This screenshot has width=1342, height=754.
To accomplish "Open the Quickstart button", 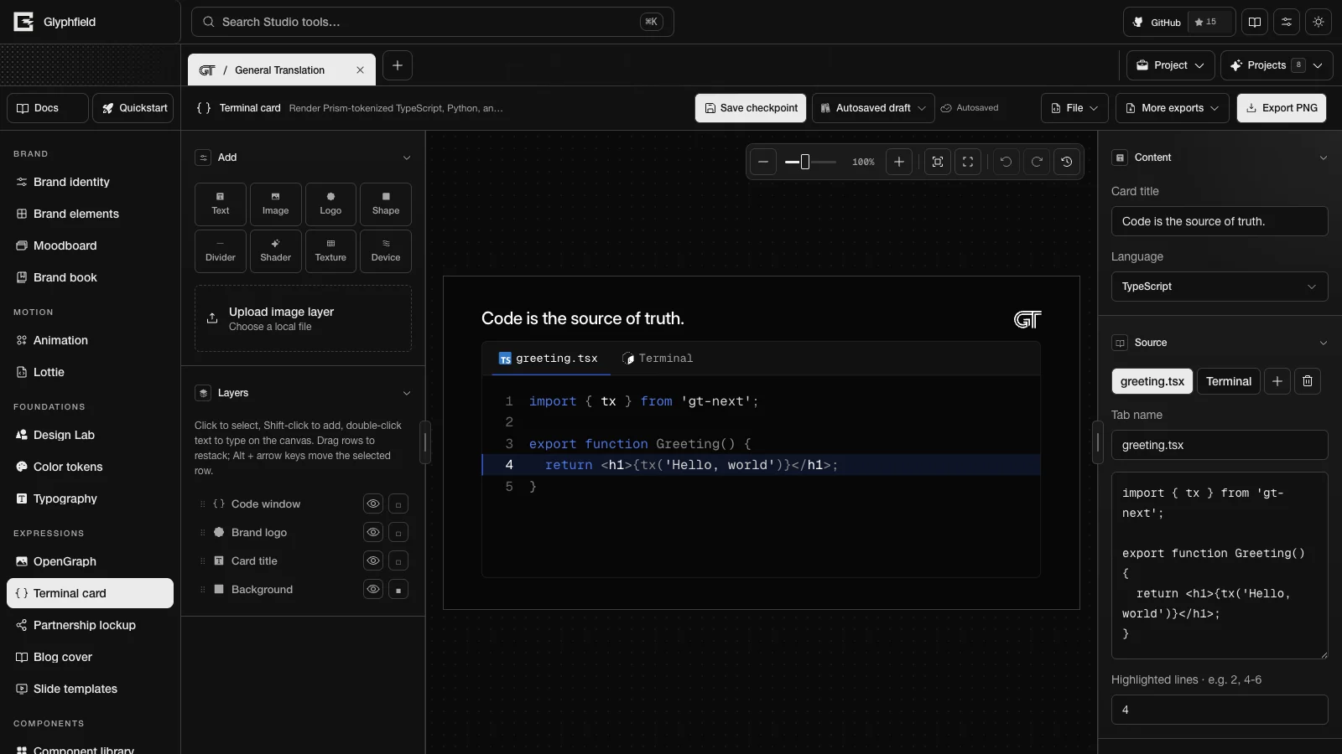I will [133, 108].
